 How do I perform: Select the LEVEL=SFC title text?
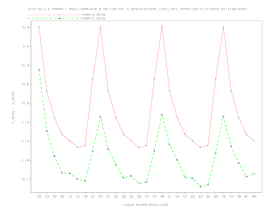[x=168, y=9]
